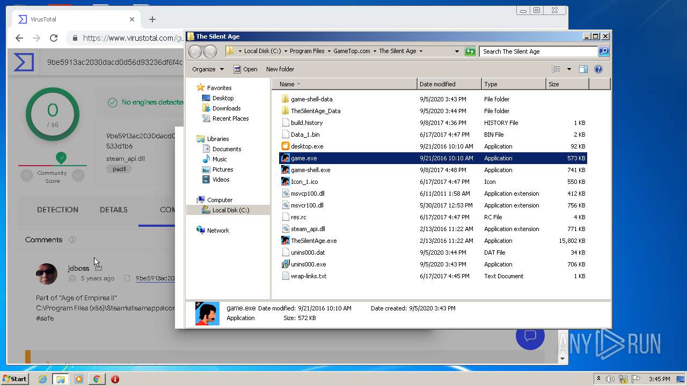This screenshot has height=386, width=687.
Task: Select the VirusTotal browser tab
Action: [x=76, y=19]
